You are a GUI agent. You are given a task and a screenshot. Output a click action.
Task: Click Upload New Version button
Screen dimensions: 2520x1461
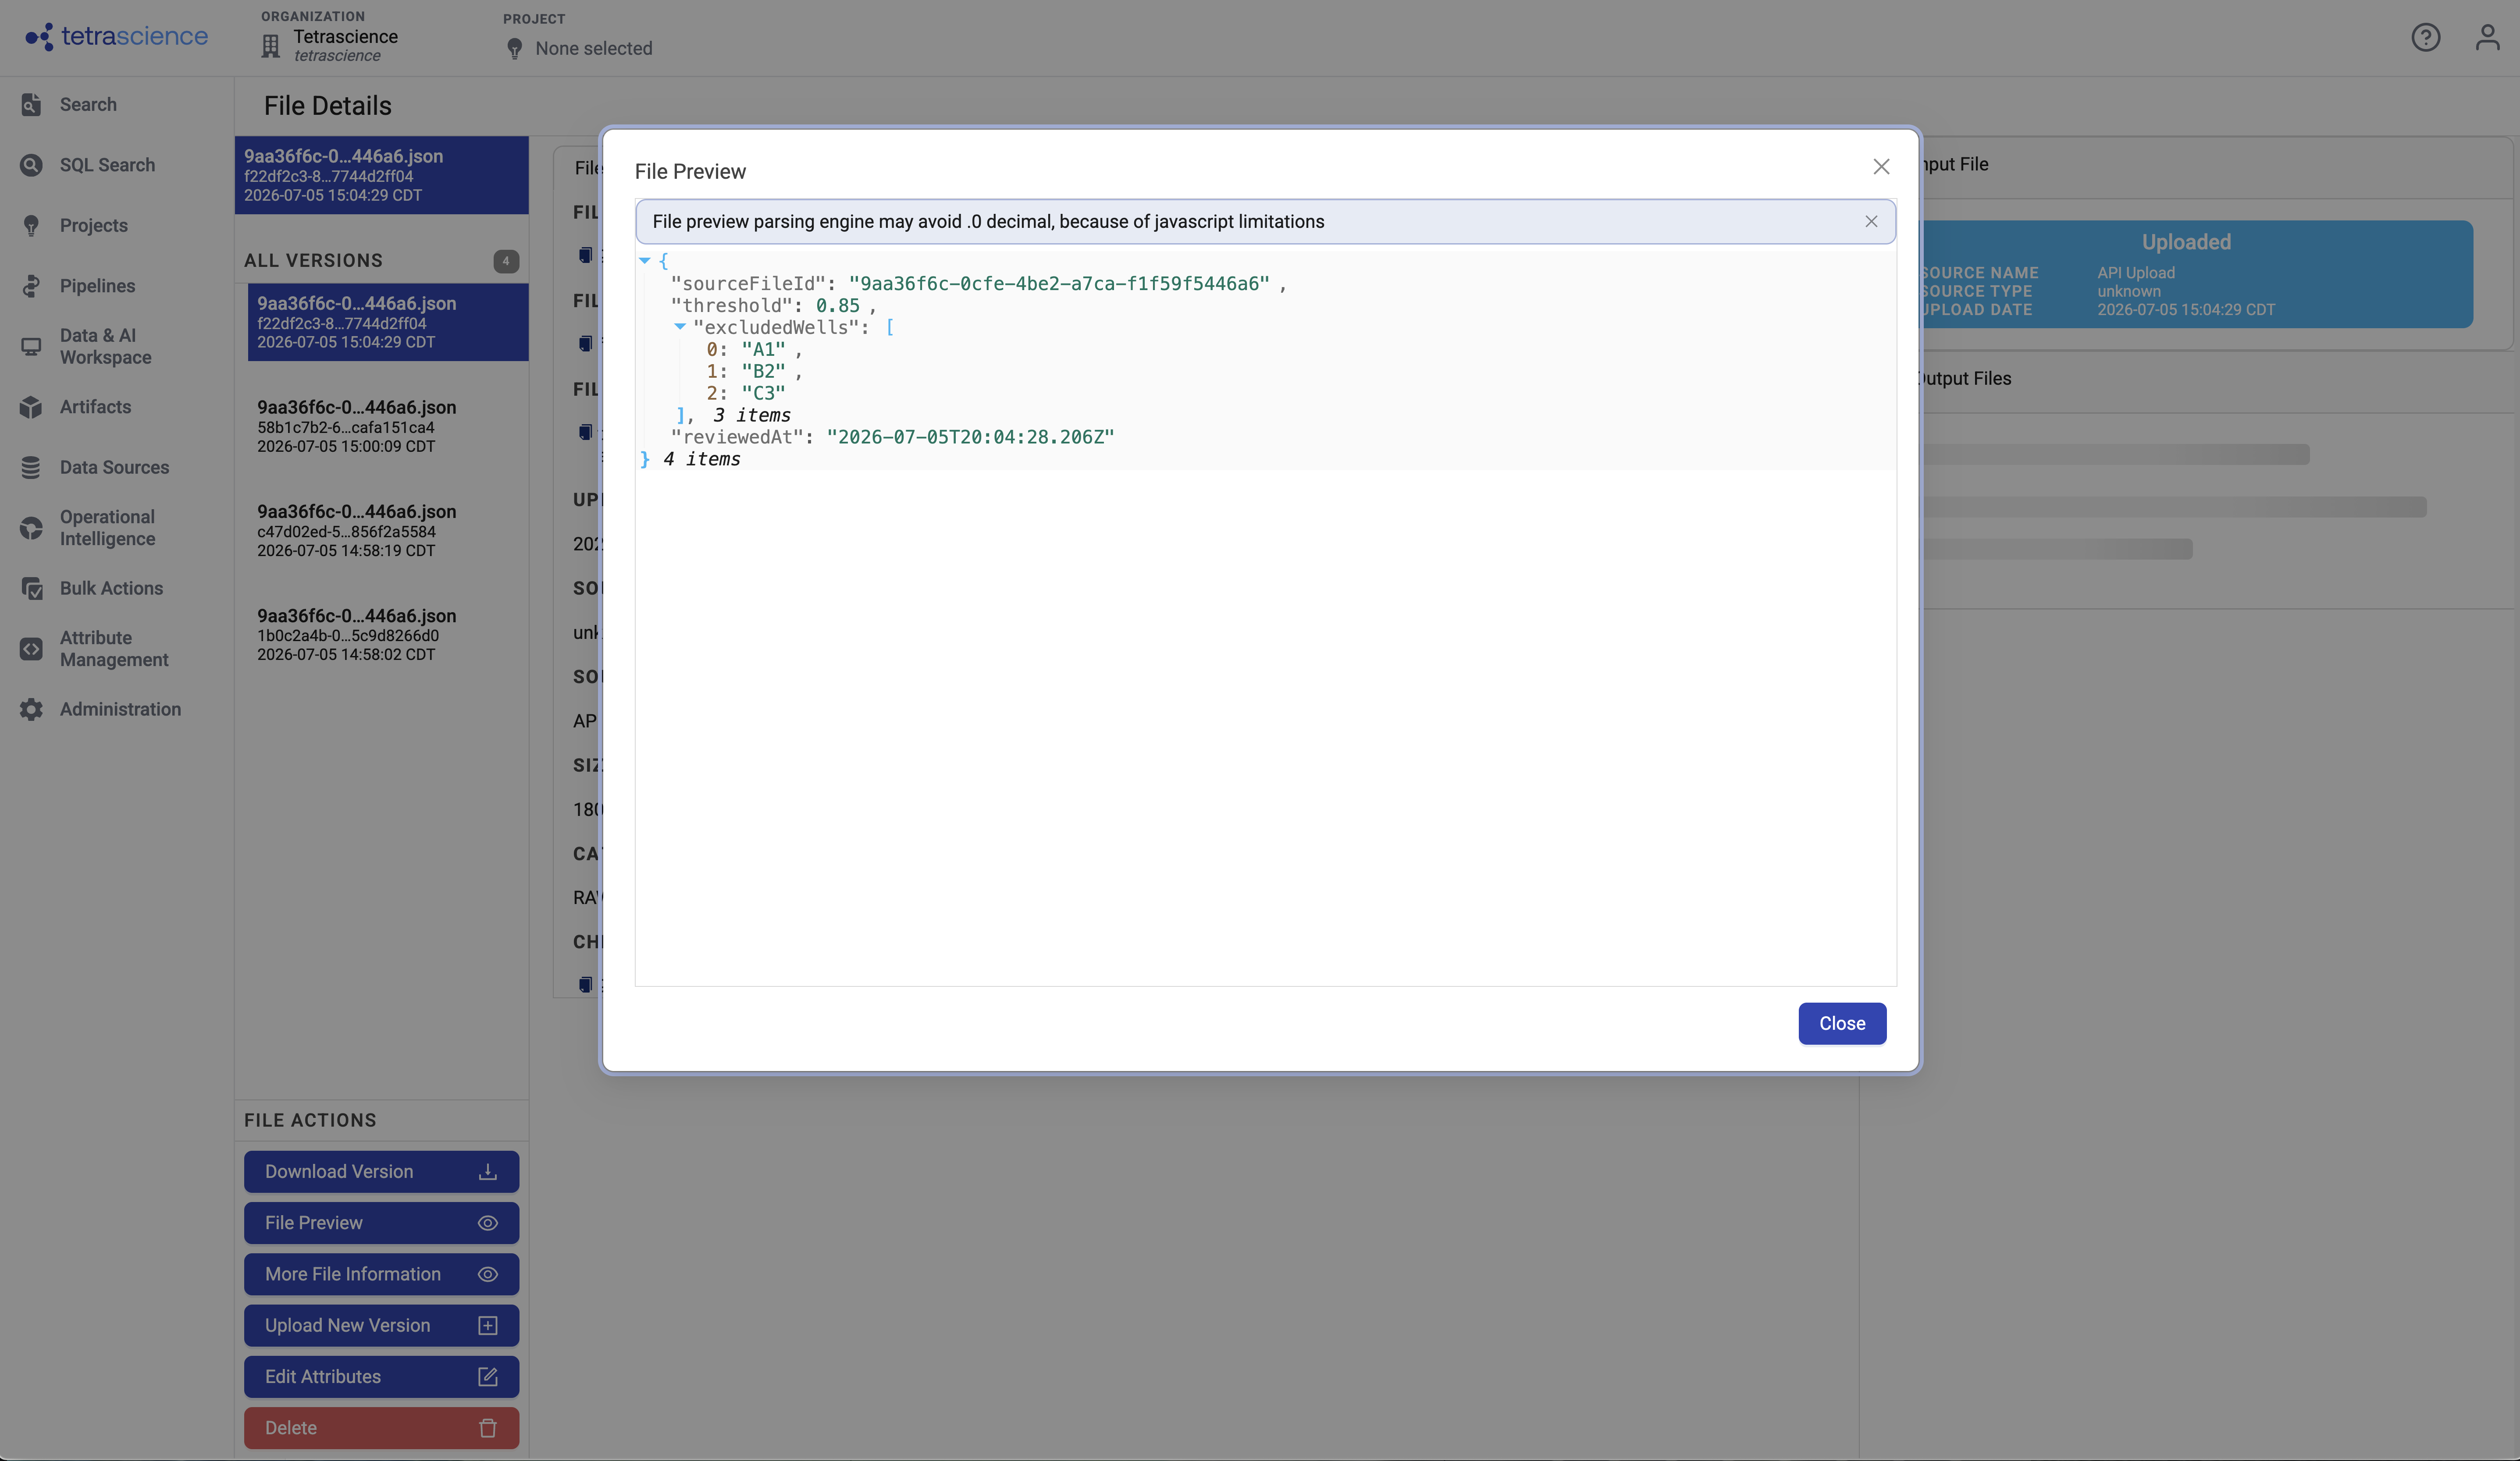pos(381,1326)
